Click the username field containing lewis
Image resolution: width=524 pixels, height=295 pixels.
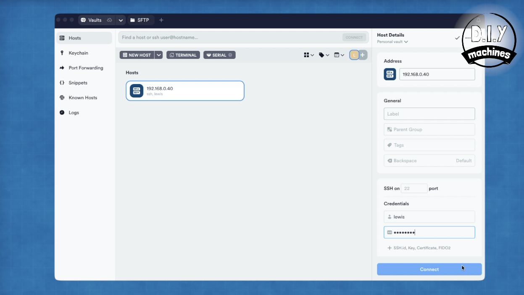tap(429, 217)
